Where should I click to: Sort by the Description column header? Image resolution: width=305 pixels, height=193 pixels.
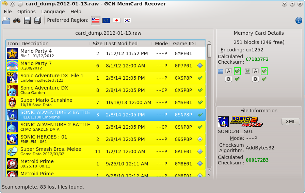[55, 44]
